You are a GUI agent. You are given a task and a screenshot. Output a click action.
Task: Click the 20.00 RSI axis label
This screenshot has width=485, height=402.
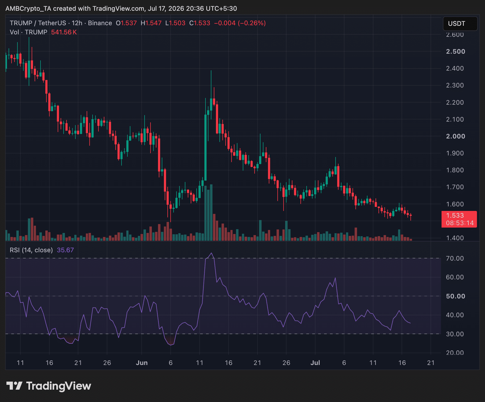(455, 353)
